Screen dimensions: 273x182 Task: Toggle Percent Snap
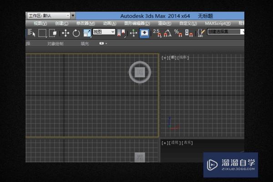pyautogui.click(x=178, y=33)
